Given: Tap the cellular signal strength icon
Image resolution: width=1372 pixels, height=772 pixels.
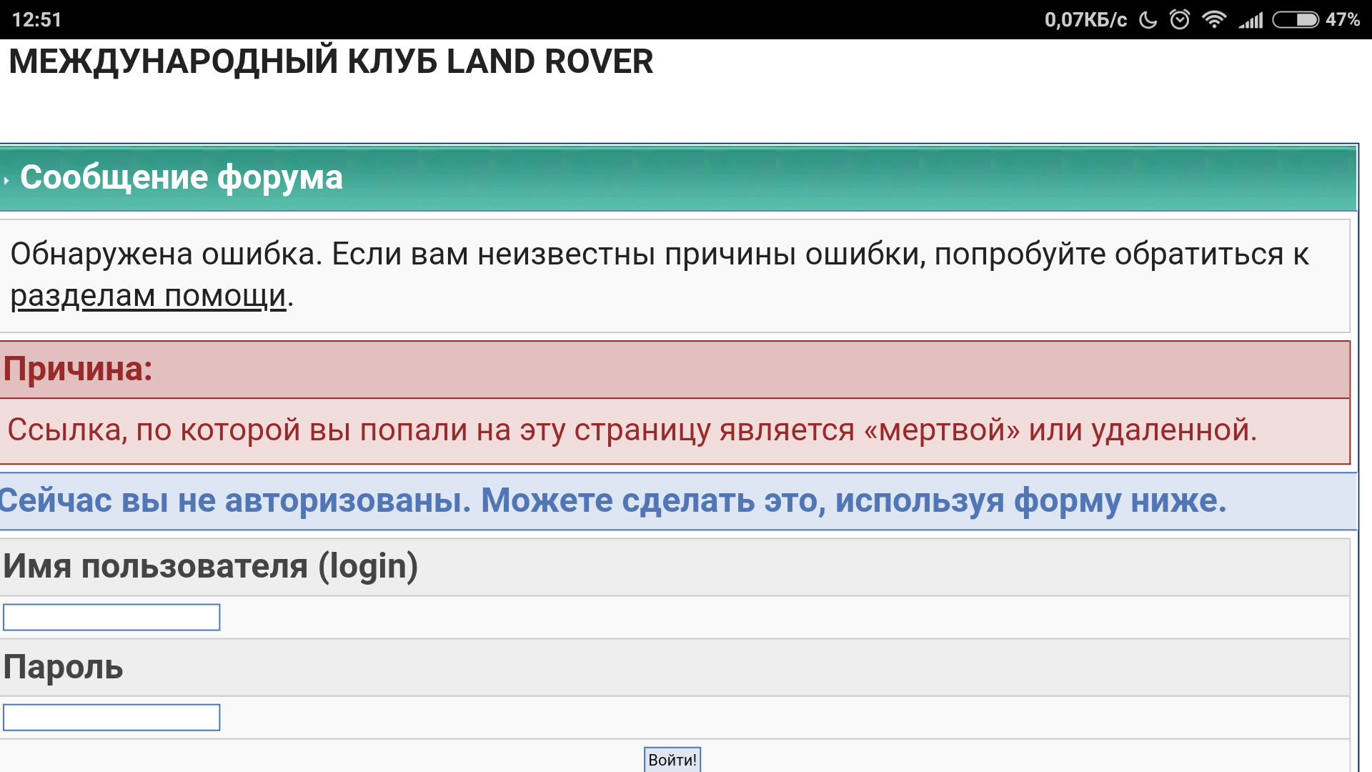Looking at the screenshot, I should 1251,19.
